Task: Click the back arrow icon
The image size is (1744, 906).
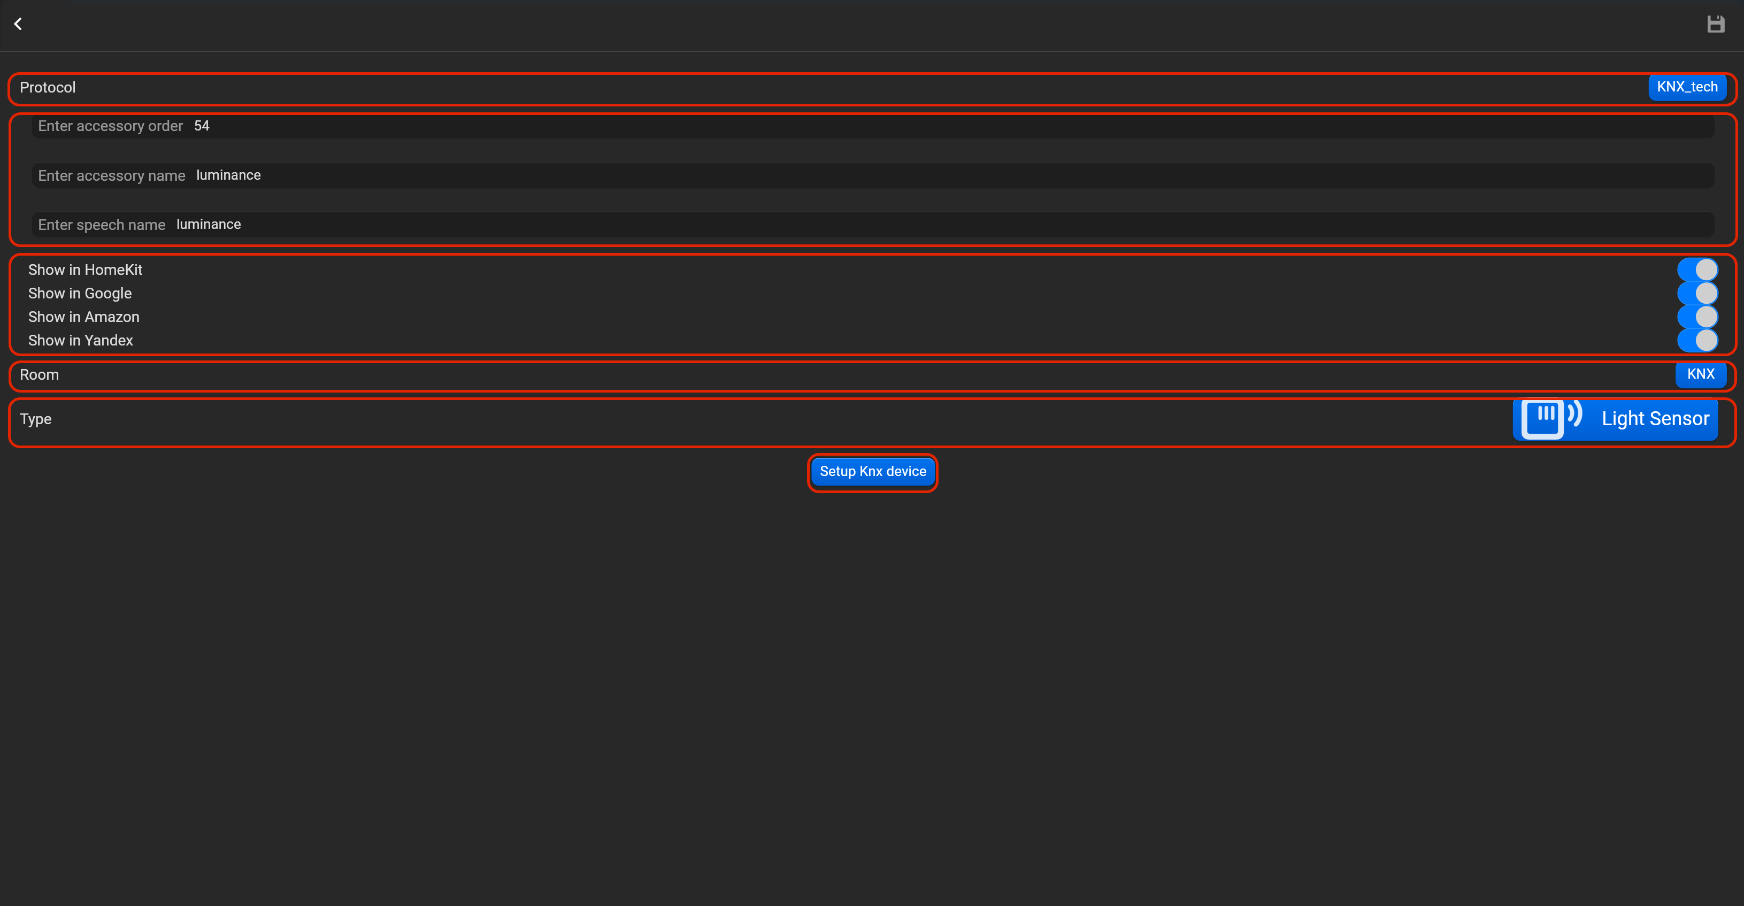Action: pos(18,25)
